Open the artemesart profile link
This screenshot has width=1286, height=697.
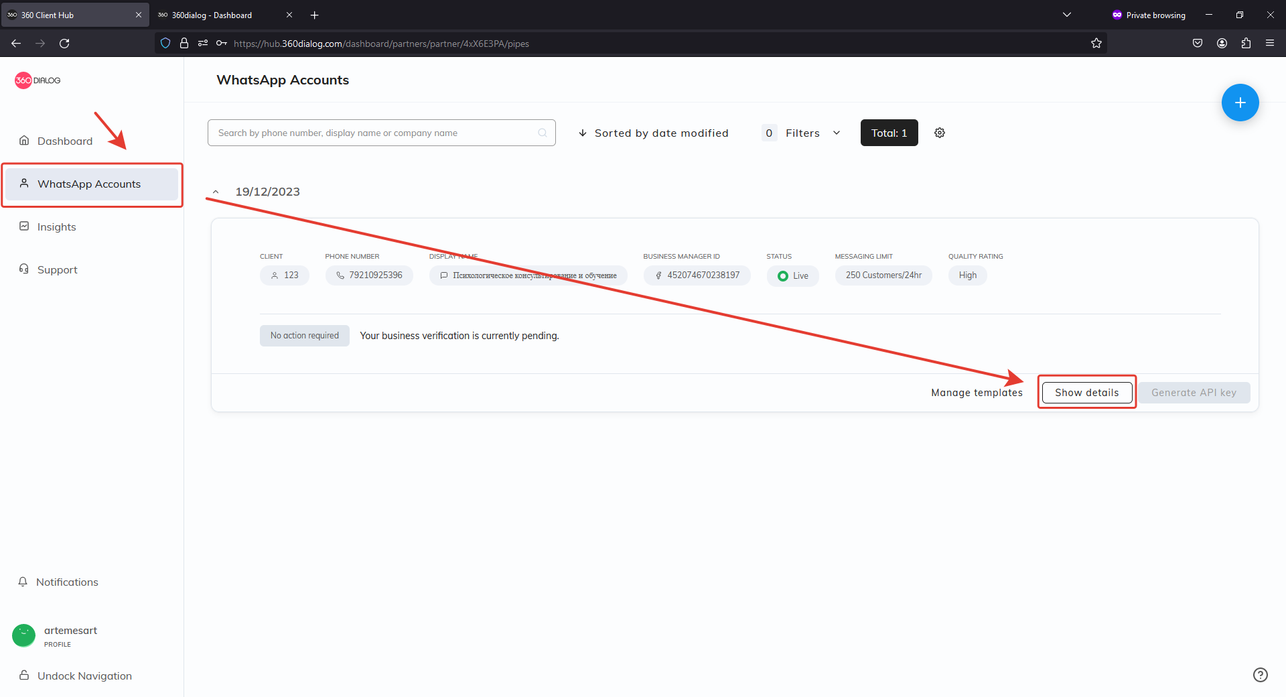click(x=70, y=636)
